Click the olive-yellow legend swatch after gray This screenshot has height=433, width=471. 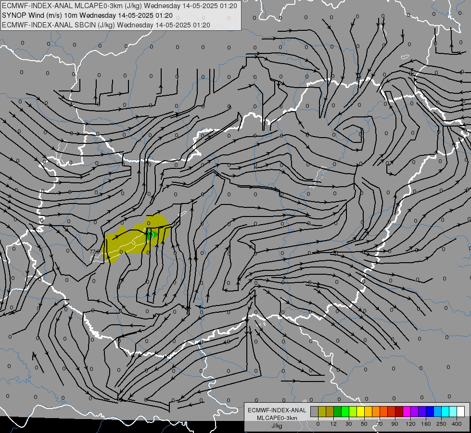click(x=322, y=412)
